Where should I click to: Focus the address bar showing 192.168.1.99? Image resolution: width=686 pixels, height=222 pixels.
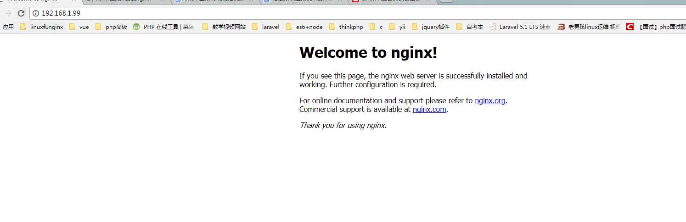pos(358,13)
